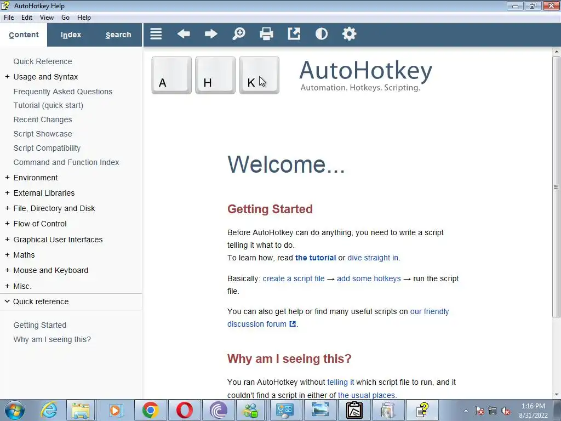Click the taskbar clock showing 1:16 PM
This screenshot has width=561, height=421.
533,411
